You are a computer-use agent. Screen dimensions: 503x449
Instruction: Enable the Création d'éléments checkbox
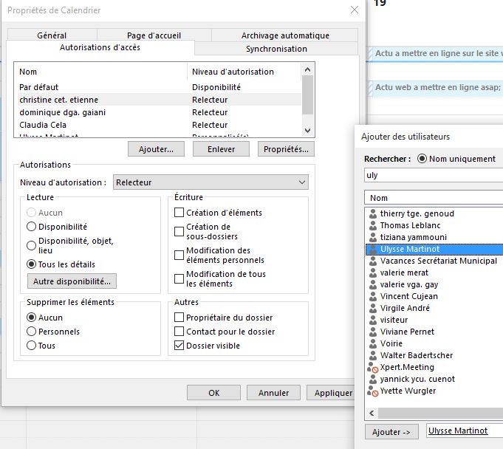coord(179,213)
